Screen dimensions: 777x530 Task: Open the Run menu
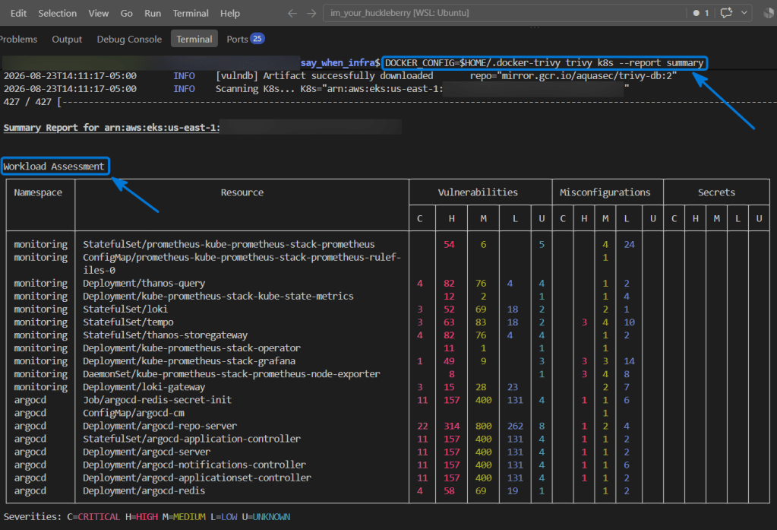point(153,14)
